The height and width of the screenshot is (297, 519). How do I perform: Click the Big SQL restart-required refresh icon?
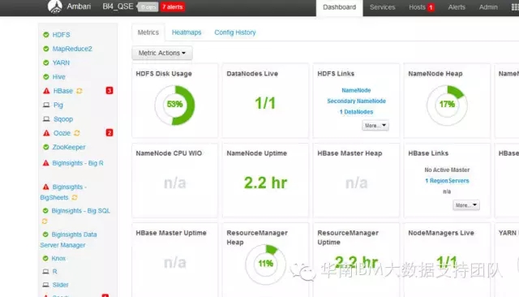pyautogui.click(x=45, y=221)
